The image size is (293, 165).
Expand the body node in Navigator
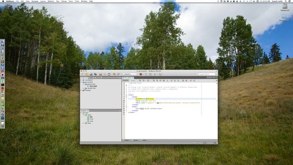(83, 123)
